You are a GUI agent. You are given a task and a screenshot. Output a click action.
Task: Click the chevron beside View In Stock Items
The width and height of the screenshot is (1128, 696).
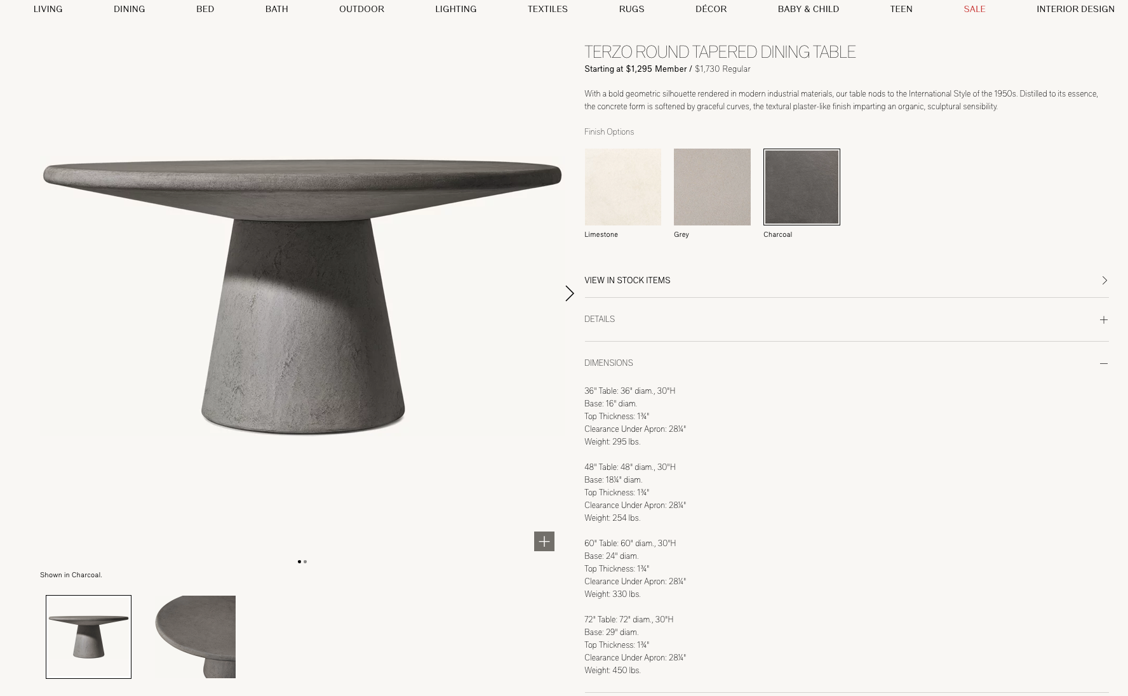point(1104,280)
